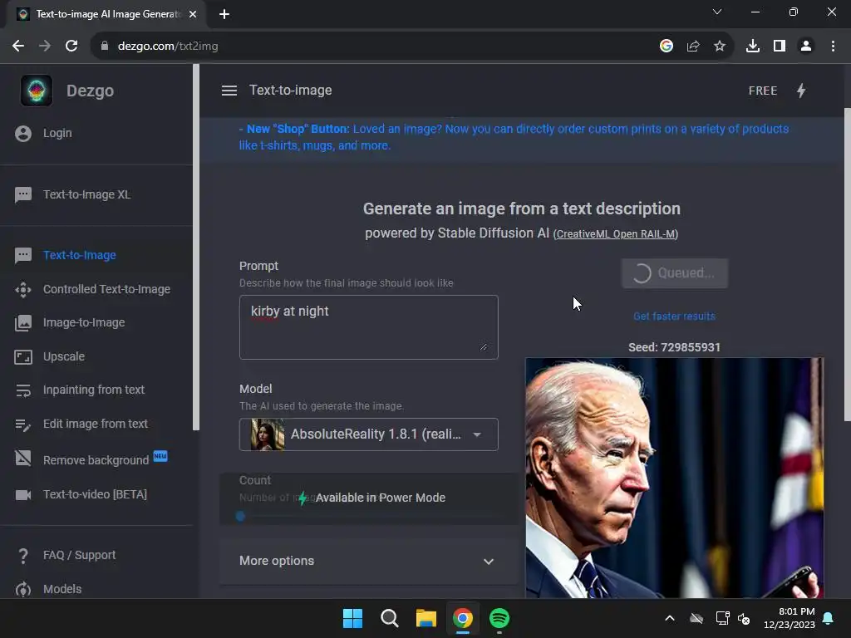Viewport: 851px width, 638px height.
Task: Click the share page icon
Action: (x=692, y=47)
